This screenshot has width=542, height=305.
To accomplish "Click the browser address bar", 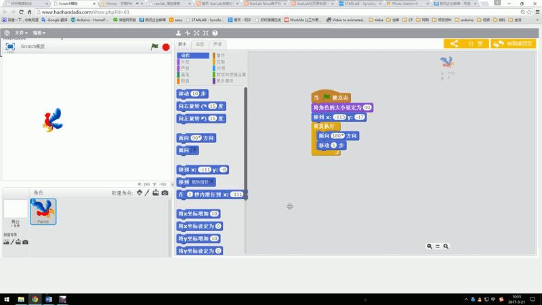I will [276, 12].
